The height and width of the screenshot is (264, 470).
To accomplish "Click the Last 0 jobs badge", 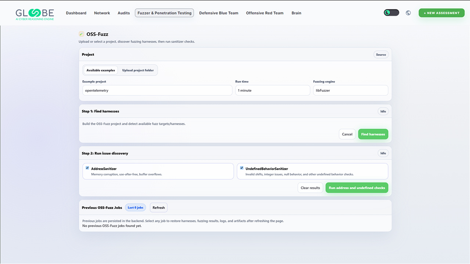I will point(135,208).
